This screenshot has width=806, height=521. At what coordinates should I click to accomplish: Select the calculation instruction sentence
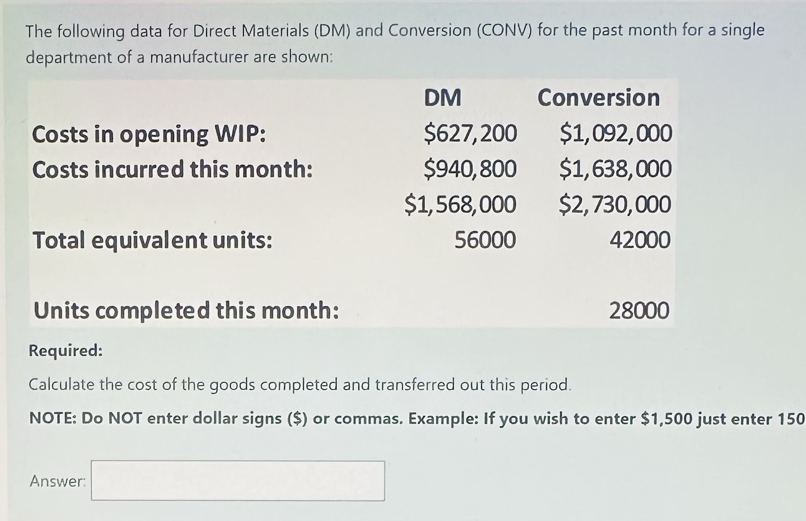pos(300,385)
